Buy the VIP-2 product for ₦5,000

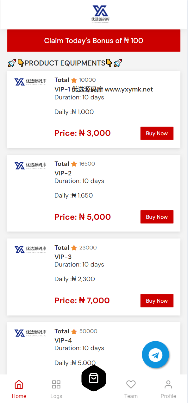tap(157, 217)
